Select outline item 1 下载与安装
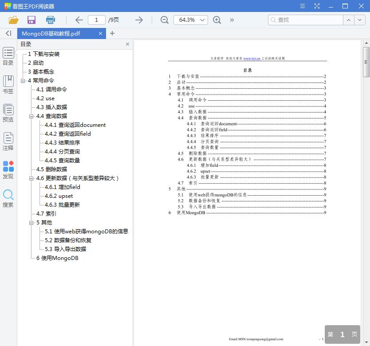This screenshot has height=346, width=370. 43,54
